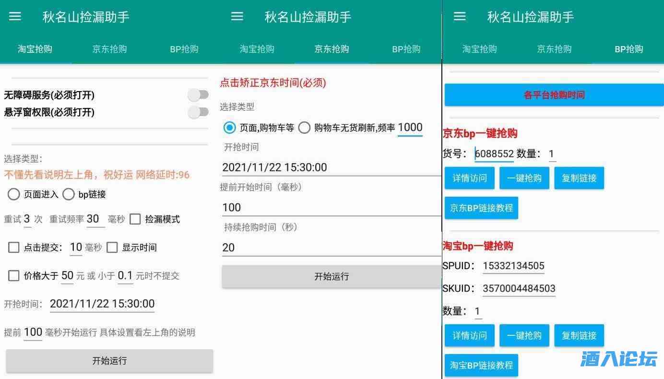The image size is (664, 379).
Task: Open the hamburger menu on the BP抢购 screen
Action: [x=460, y=17]
